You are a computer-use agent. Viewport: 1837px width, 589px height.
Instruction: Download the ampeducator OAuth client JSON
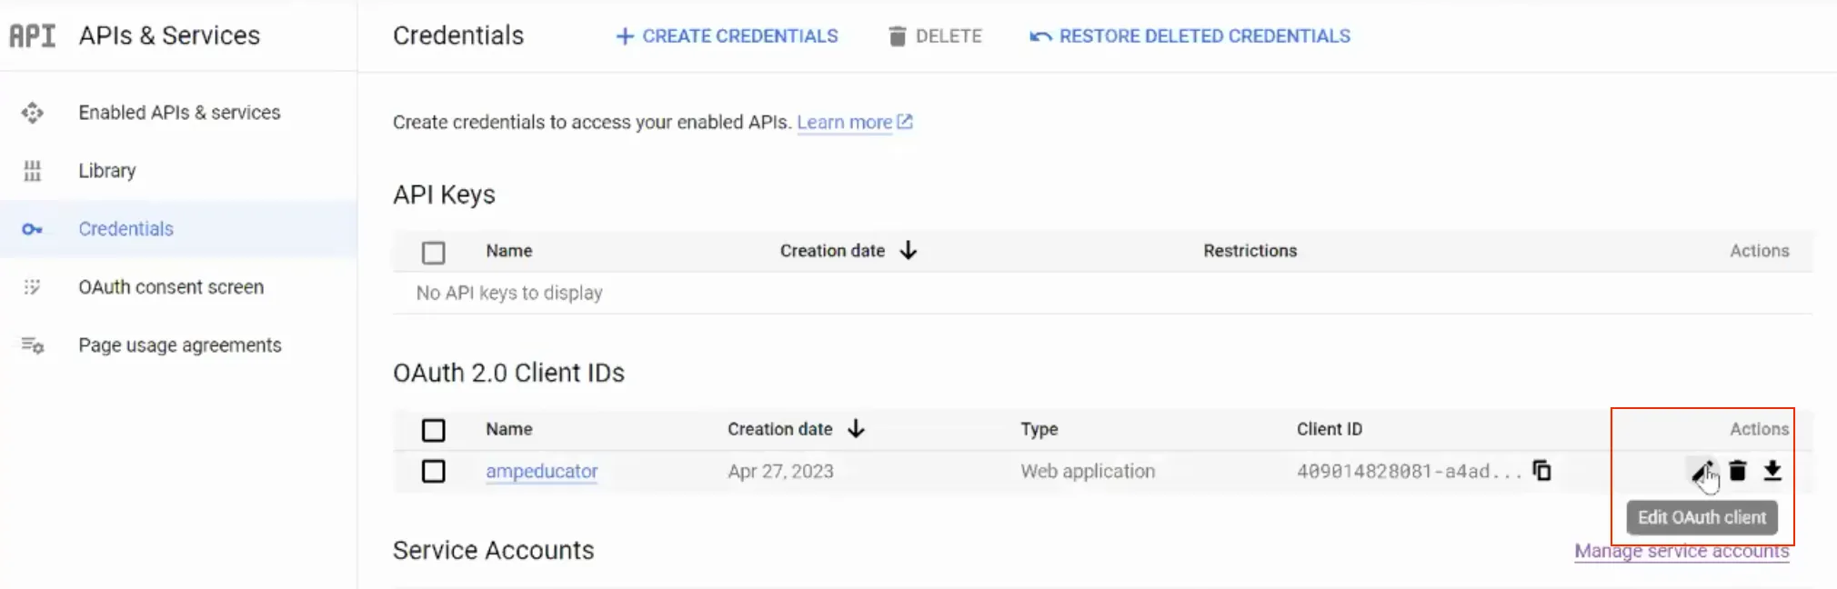[1772, 471]
